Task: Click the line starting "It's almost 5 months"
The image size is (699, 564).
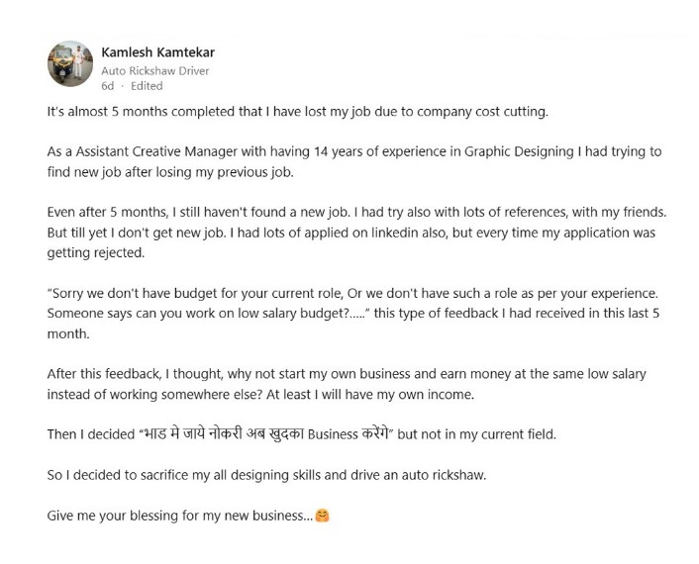Action: point(297,112)
